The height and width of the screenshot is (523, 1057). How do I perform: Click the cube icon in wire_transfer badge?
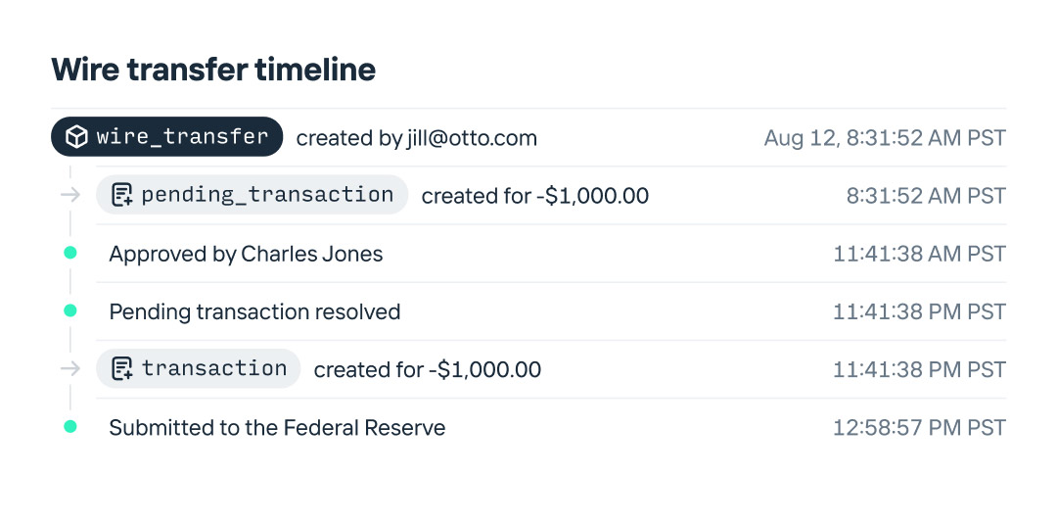click(77, 137)
